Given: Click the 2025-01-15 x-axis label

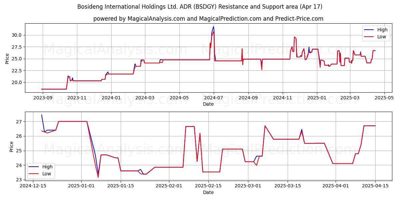Looking at the screenshot, I should click(121, 186).
